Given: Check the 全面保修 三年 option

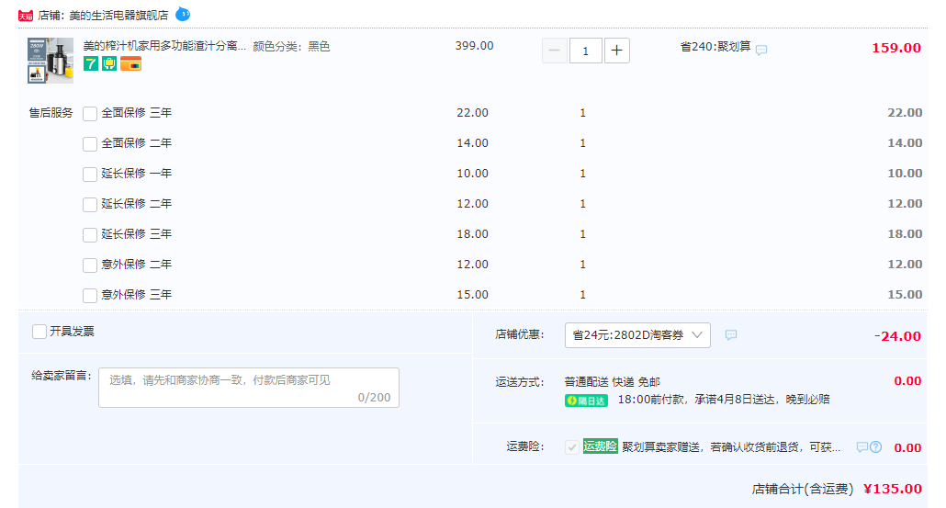Looking at the screenshot, I should click(x=90, y=113).
